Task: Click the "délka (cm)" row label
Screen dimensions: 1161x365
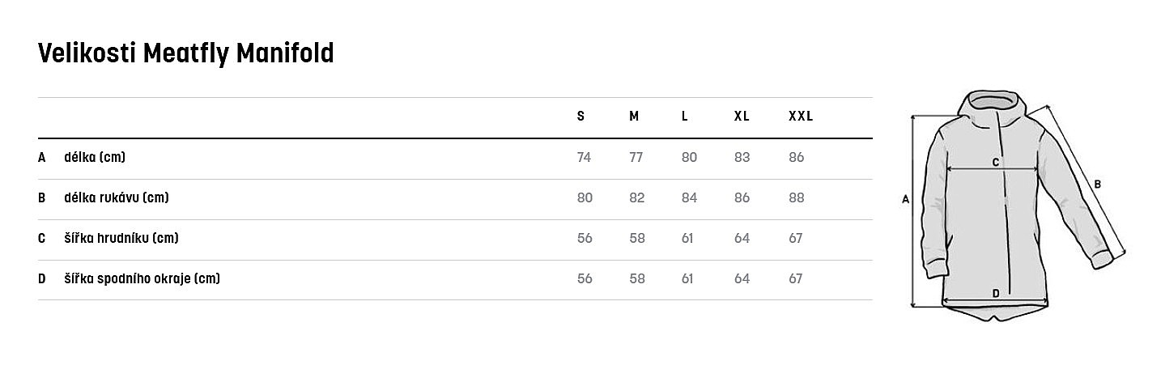Action: [95, 157]
